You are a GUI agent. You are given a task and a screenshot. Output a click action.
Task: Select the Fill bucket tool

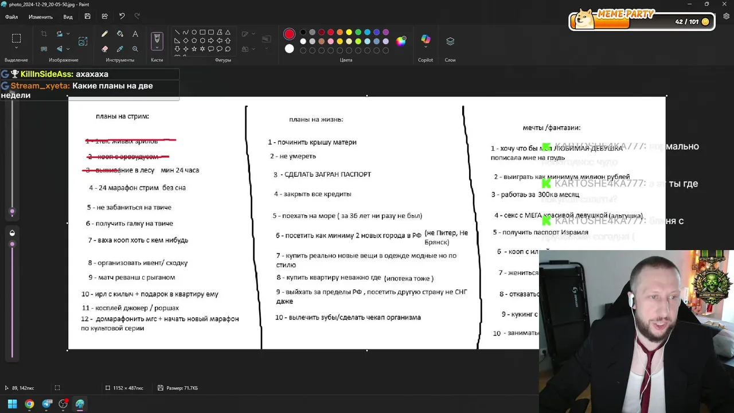tap(120, 34)
